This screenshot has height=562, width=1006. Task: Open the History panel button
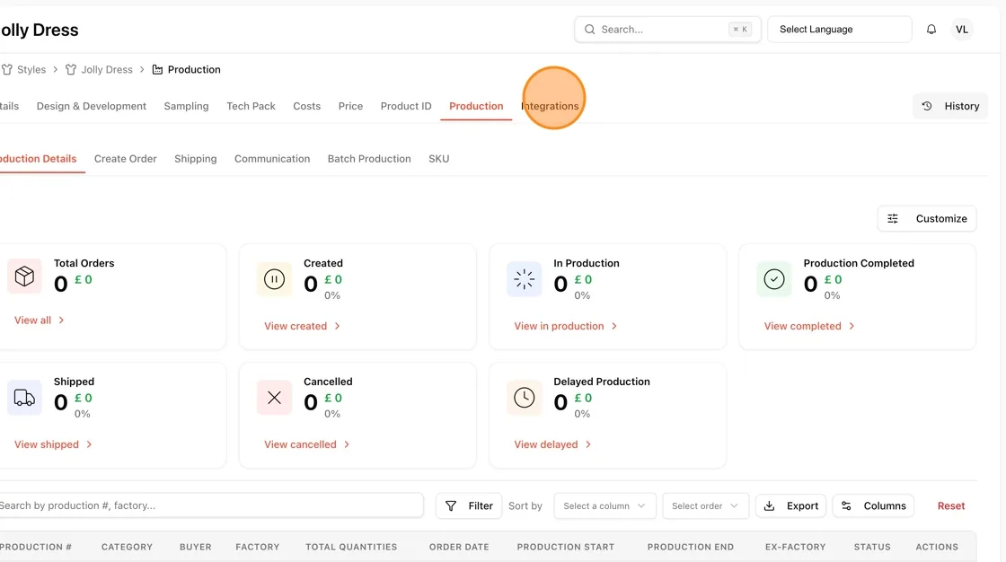coord(950,106)
